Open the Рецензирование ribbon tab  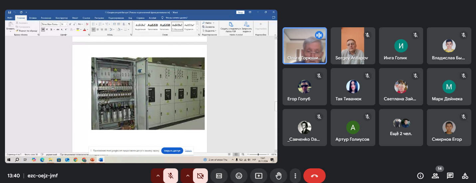116,18
